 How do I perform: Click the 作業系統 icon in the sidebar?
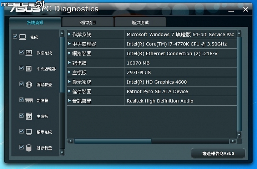coord(29,53)
